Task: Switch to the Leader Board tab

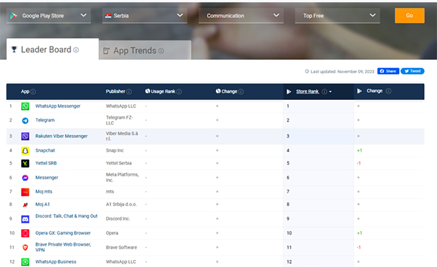Action: pos(52,49)
